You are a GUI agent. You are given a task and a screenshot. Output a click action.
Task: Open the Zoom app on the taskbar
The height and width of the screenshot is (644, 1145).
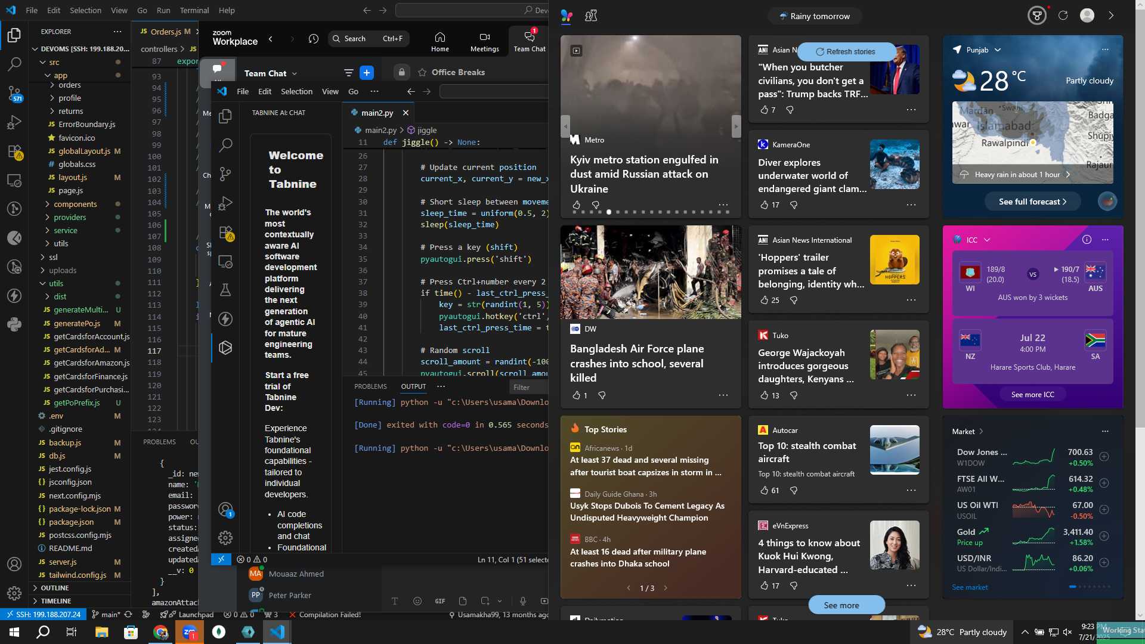coord(190,632)
